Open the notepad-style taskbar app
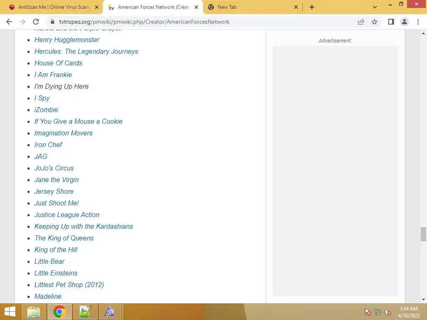 coord(85,312)
